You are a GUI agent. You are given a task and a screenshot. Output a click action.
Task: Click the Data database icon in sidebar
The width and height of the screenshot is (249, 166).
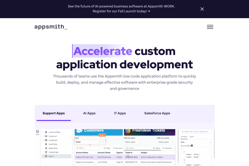coord(37,132)
